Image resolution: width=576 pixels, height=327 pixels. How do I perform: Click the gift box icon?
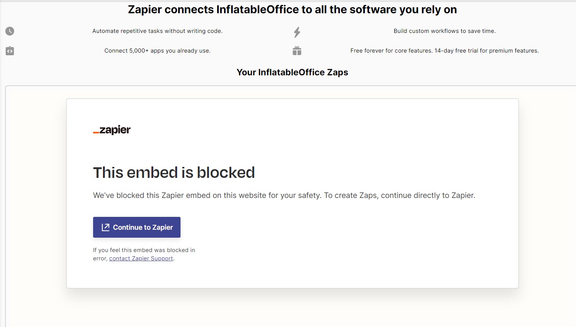pyautogui.click(x=297, y=51)
